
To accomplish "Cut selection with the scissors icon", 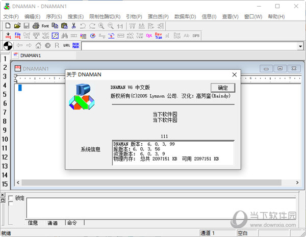I will point(73,26).
